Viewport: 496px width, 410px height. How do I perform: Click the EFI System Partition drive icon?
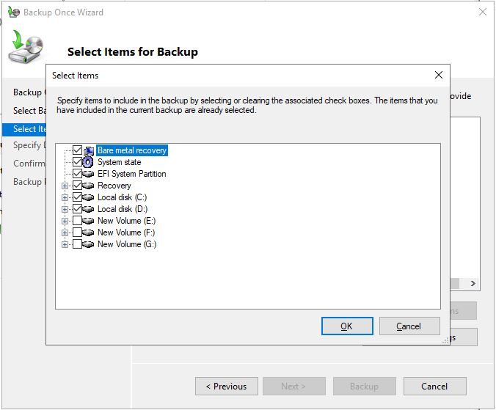(x=89, y=174)
